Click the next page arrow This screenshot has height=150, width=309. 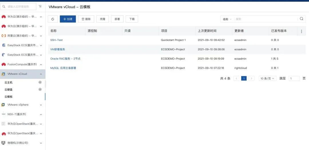(x=251, y=78)
